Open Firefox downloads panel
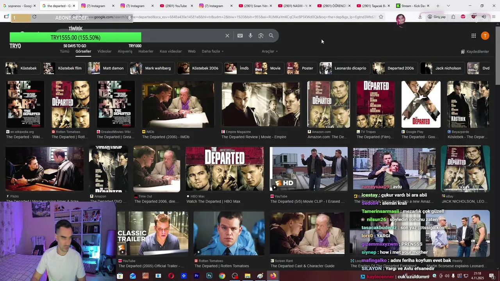This screenshot has height=281, width=500. [x=420, y=17]
